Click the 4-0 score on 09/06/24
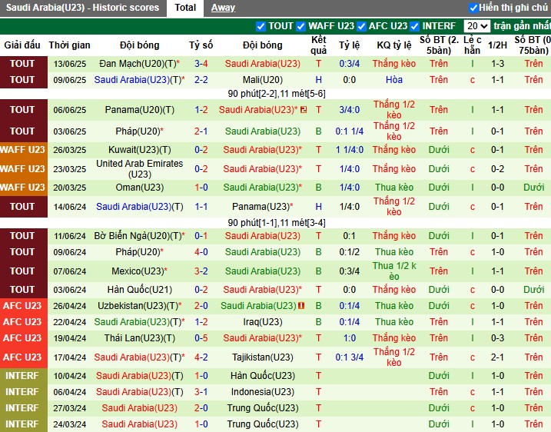 click(201, 252)
